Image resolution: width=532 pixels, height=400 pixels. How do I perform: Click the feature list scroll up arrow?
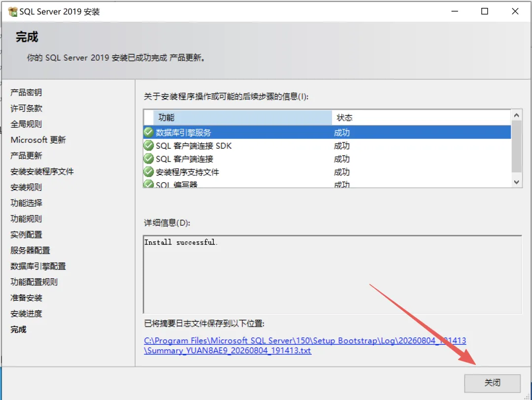pos(516,115)
